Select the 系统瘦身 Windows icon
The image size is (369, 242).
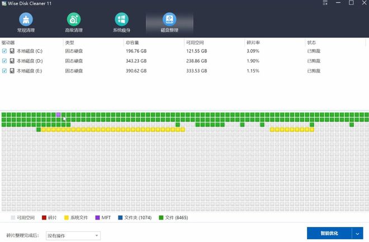tap(121, 20)
